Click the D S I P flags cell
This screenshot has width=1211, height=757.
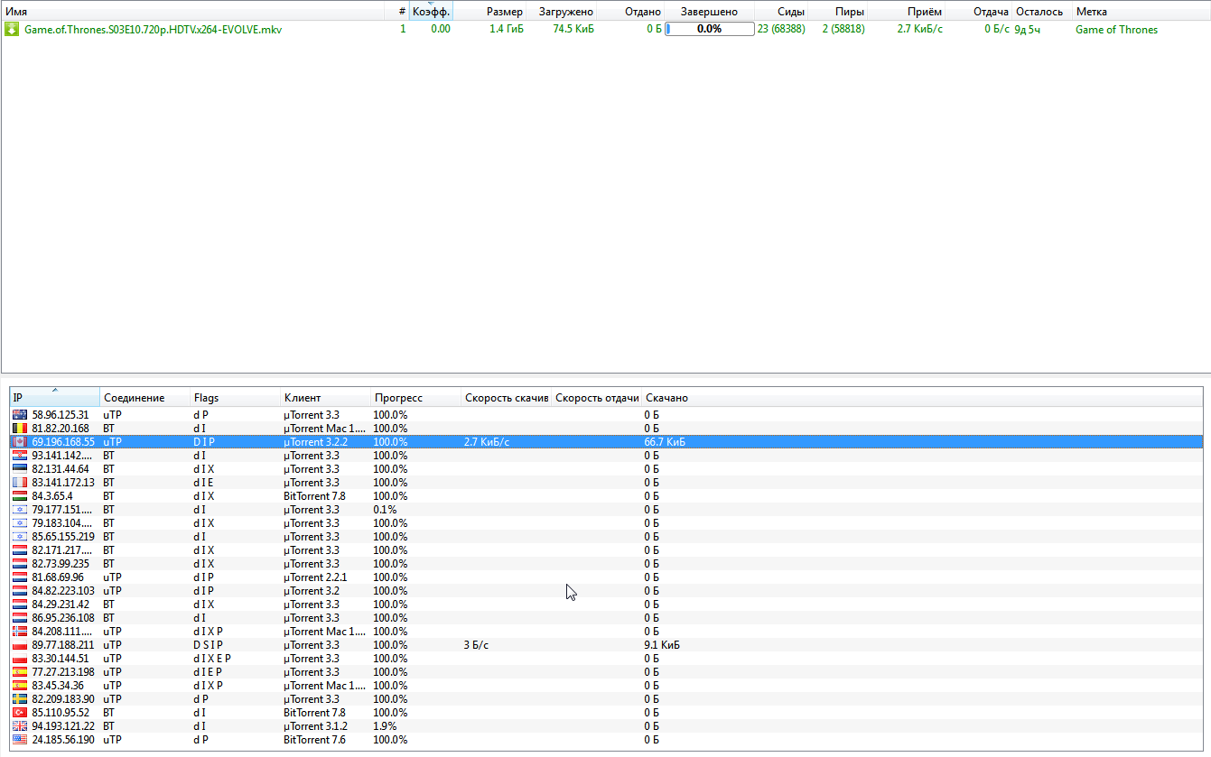click(208, 645)
